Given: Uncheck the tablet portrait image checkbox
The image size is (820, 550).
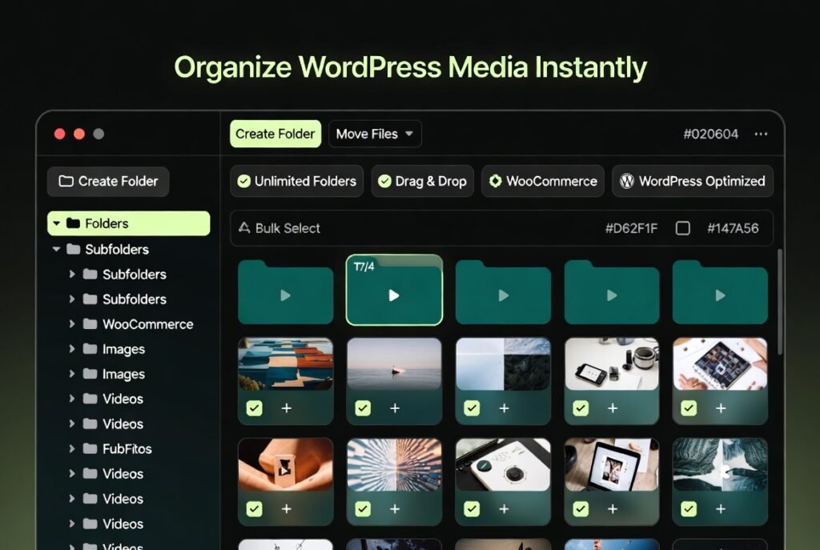Looking at the screenshot, I should 581,508.
